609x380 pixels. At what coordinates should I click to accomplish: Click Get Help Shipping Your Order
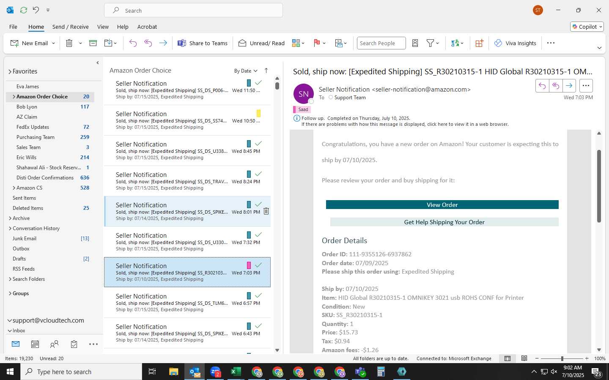click(x=444, y=222)
